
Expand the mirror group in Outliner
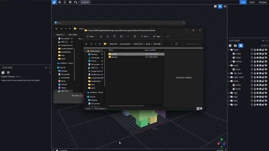[x=231, y=62]
